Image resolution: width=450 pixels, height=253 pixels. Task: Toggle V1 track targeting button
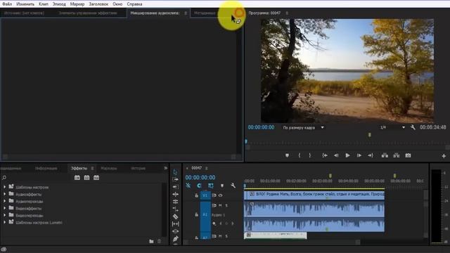(x=205, y=195)
